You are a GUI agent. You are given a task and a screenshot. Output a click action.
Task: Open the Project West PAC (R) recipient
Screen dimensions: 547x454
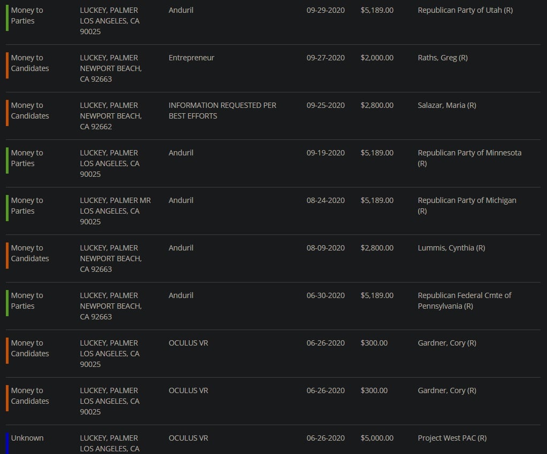click(x=452, y=438)
